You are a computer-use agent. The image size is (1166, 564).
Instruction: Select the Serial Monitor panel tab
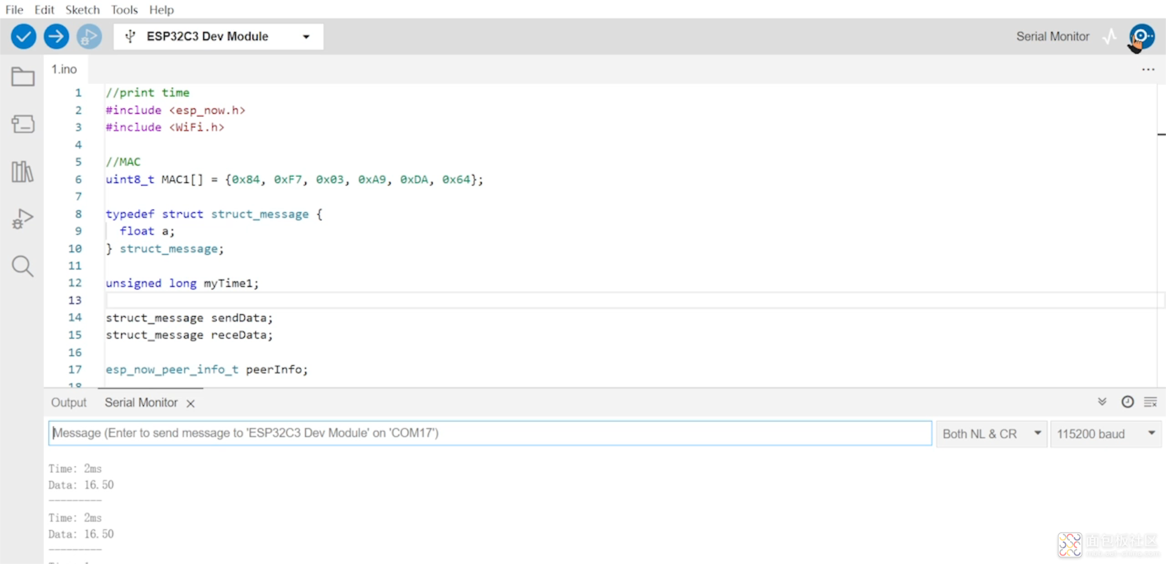(x=141, y=403)
